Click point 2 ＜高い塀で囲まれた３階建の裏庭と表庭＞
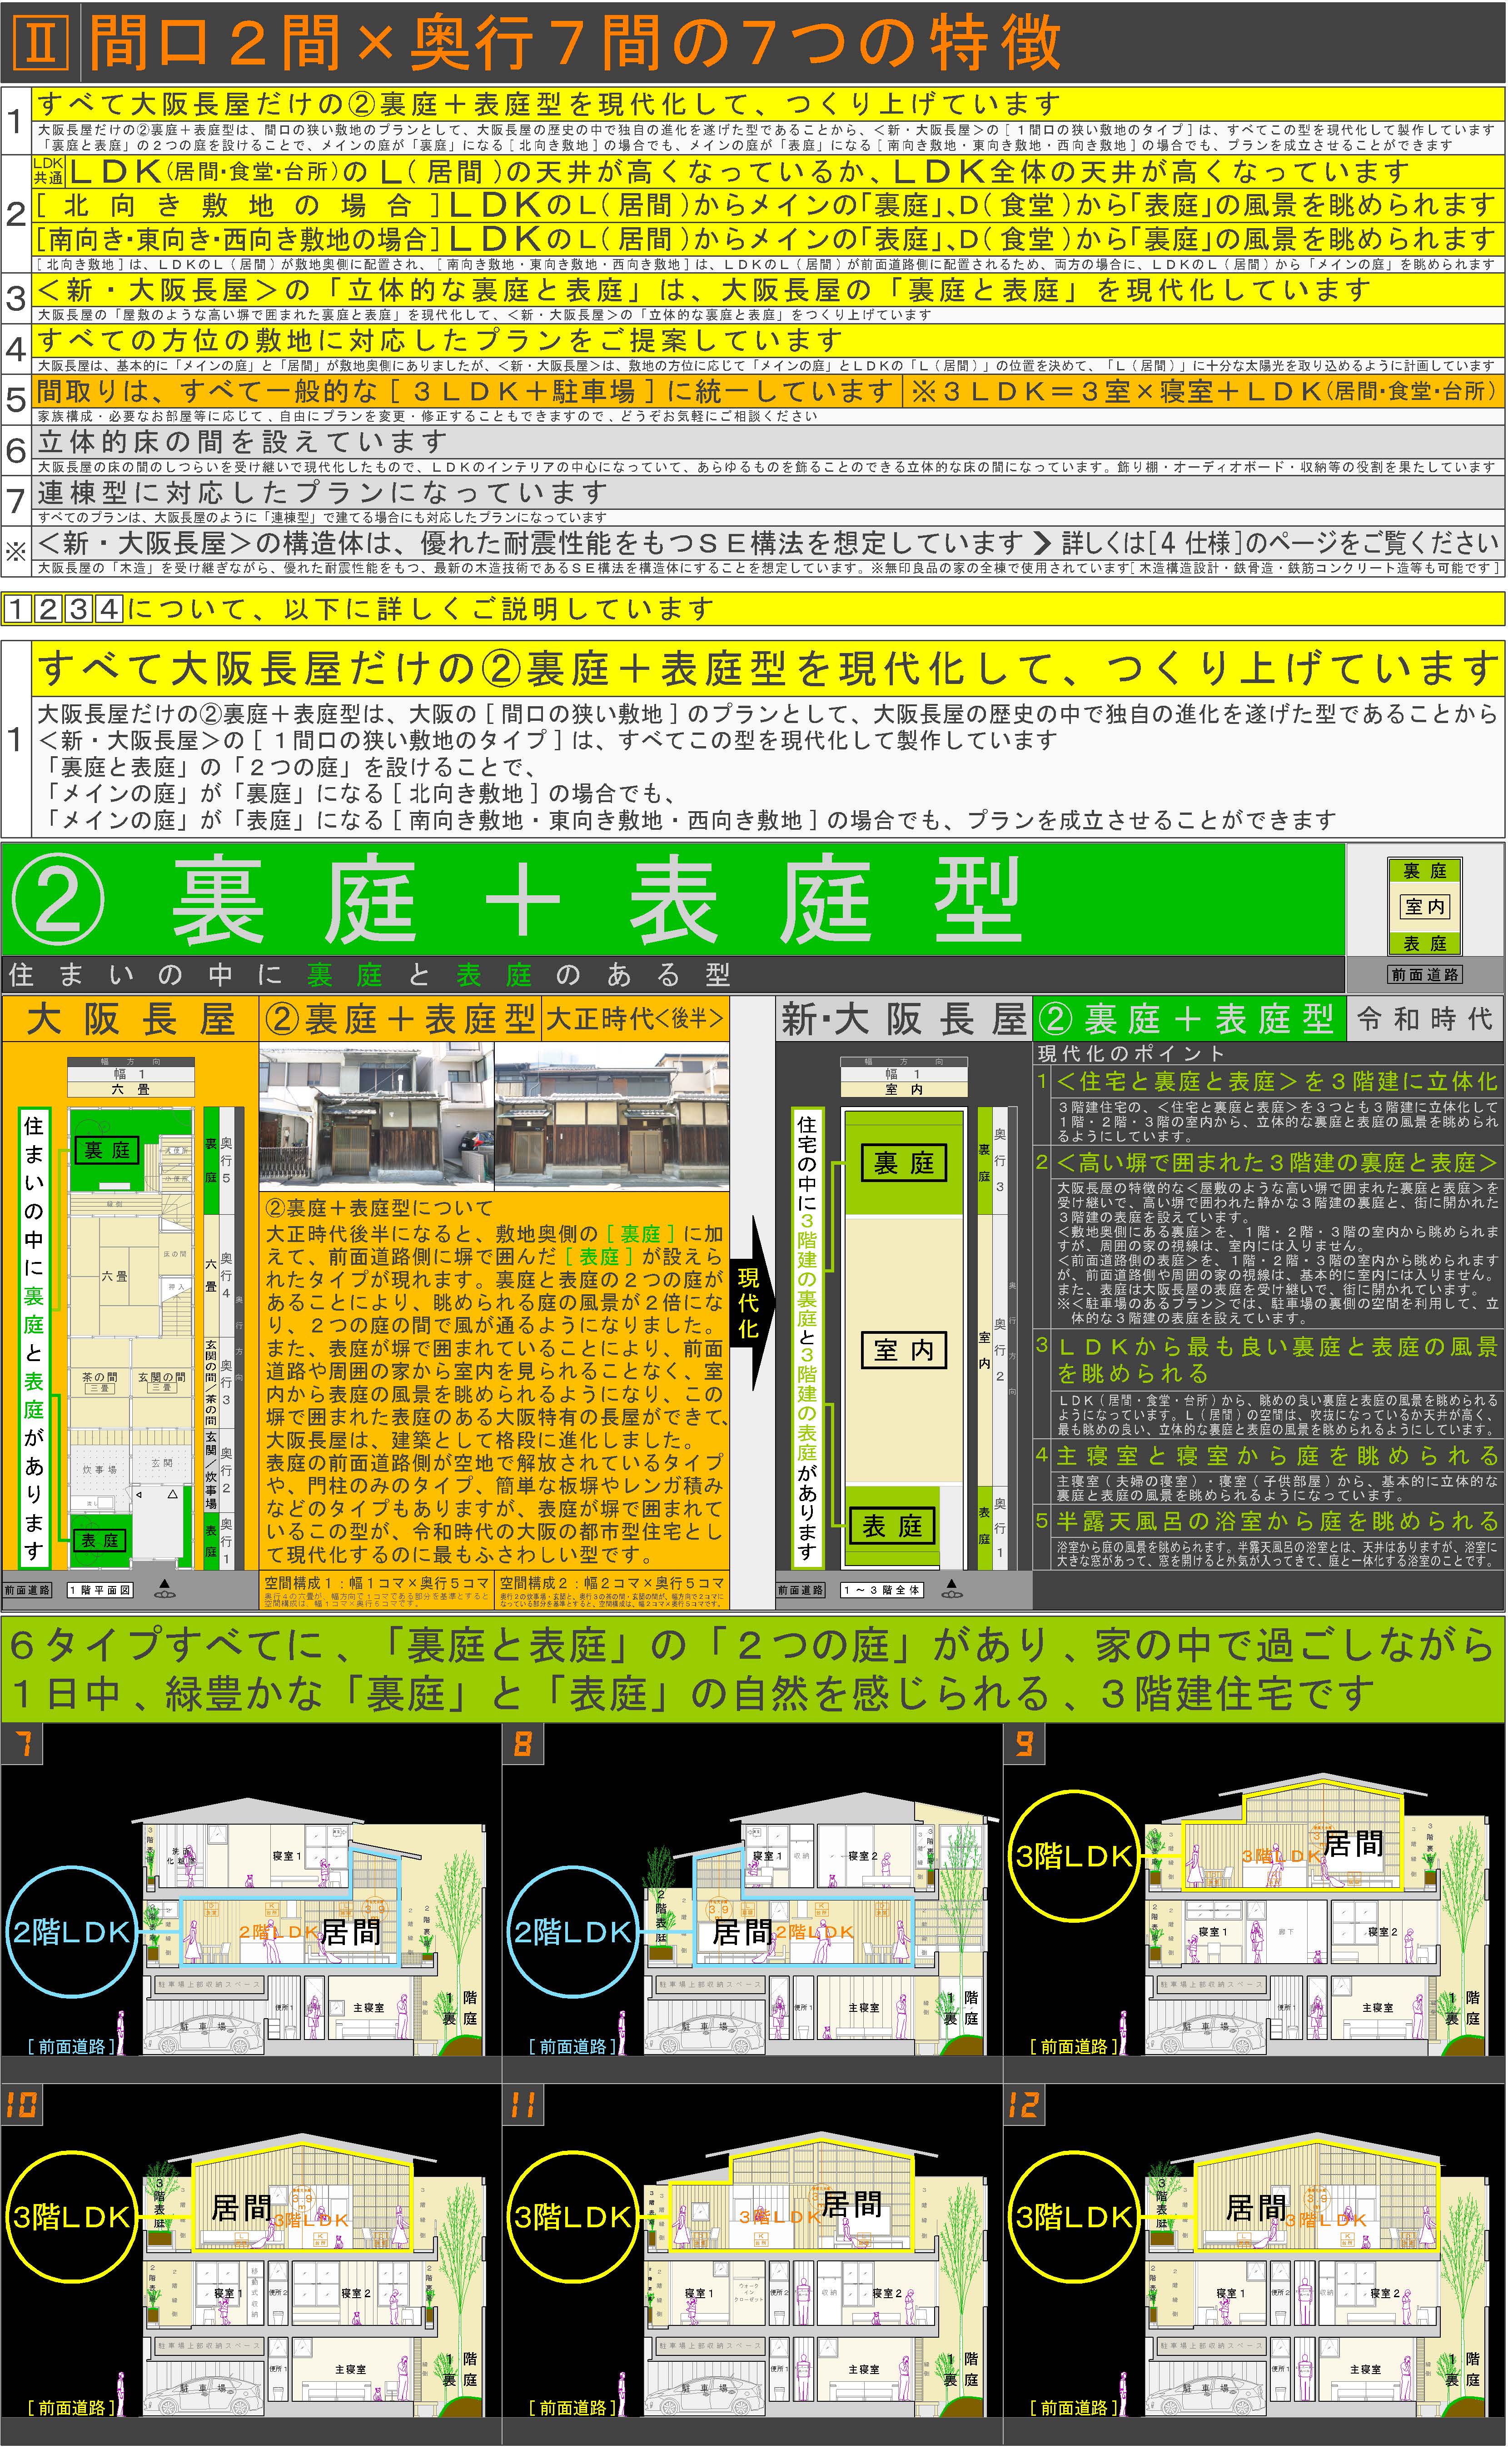This screenshot has width=1508, height=2464. point(1277,1162)
